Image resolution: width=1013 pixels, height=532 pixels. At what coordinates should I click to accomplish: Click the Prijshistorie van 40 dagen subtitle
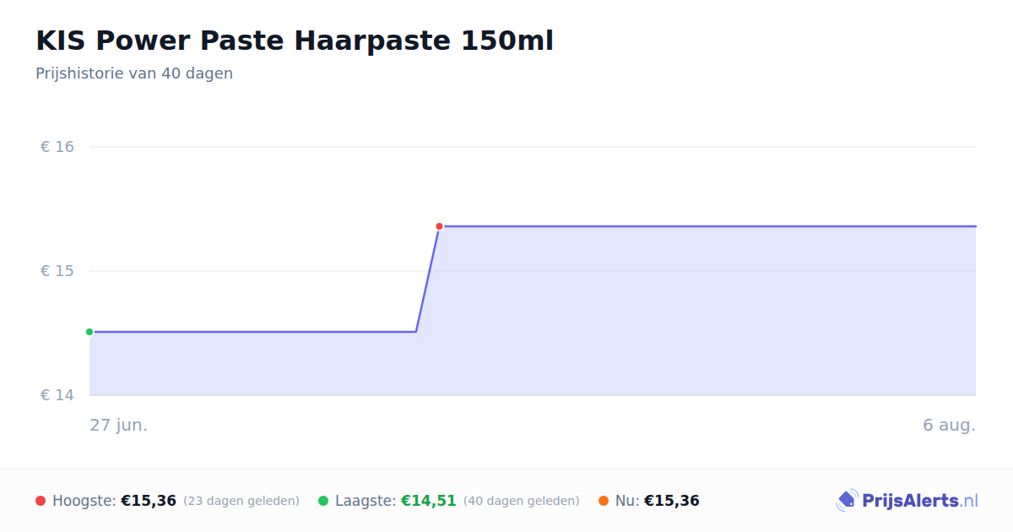pos(134,73)
